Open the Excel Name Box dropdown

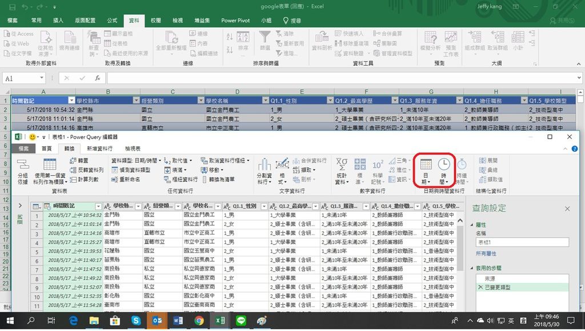click(42, 78)
